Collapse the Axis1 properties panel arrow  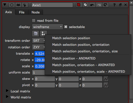pos(5,5)
